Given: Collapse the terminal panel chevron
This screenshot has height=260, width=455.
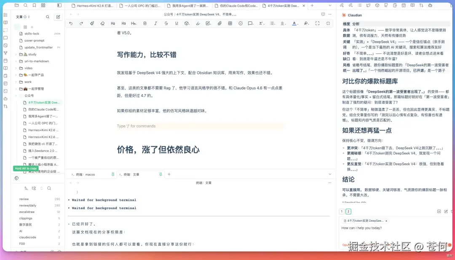Looking at the screenshot, I should coord(330,174).
